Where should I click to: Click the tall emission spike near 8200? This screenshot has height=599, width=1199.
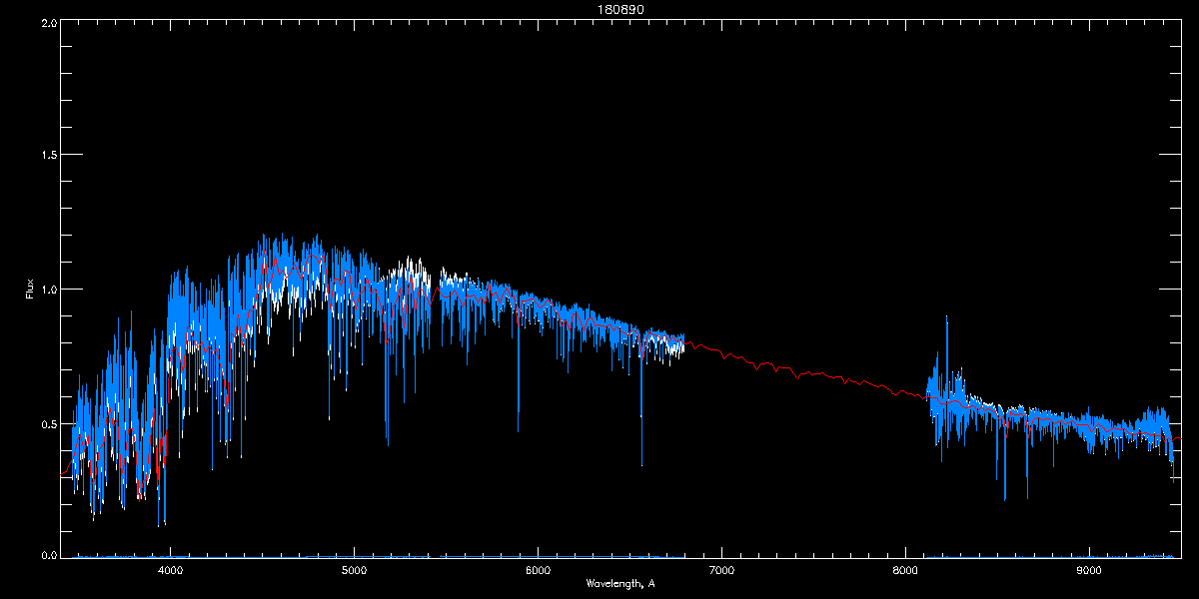(x=946, y=349)
